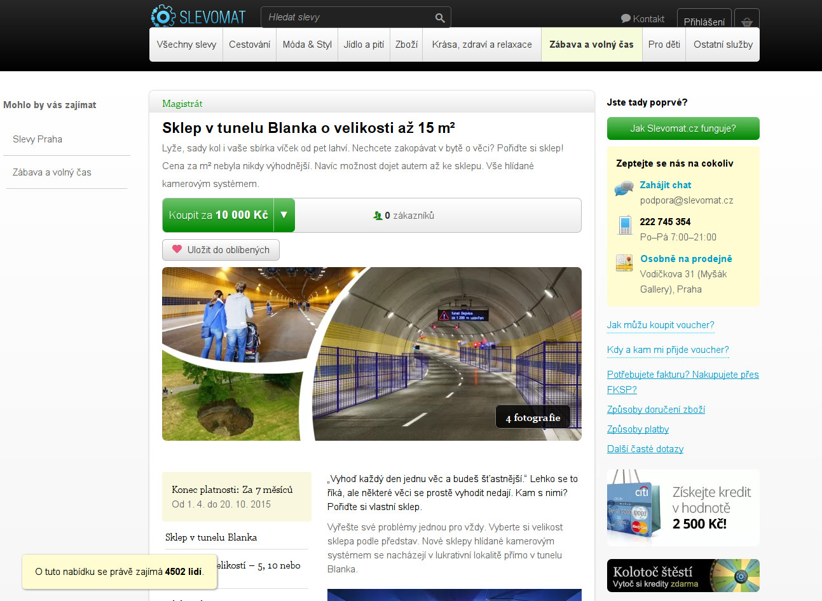Start a chat via Zahájit chat
Image resolution: width=822 pixels, height=601 pixels.
click(666, 185)
